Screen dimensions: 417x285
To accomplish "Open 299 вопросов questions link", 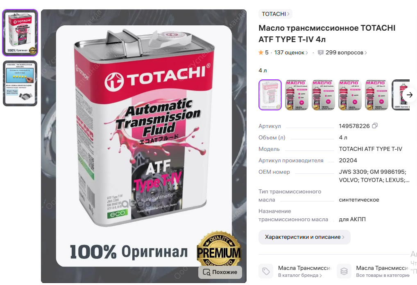I will [346, 52].
